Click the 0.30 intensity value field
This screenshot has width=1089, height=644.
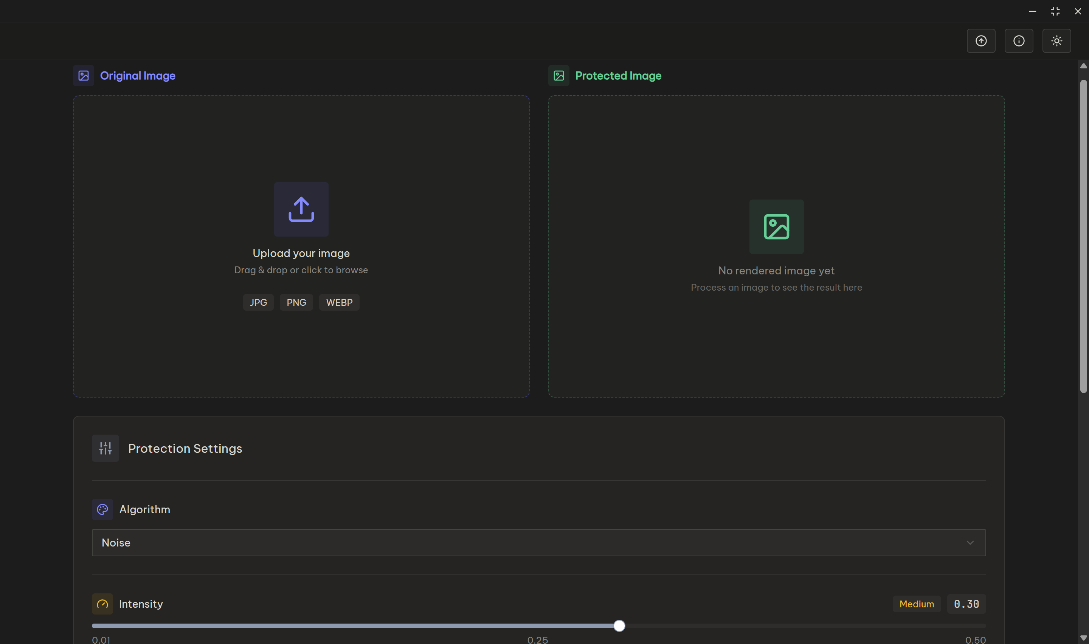(966, 604)
